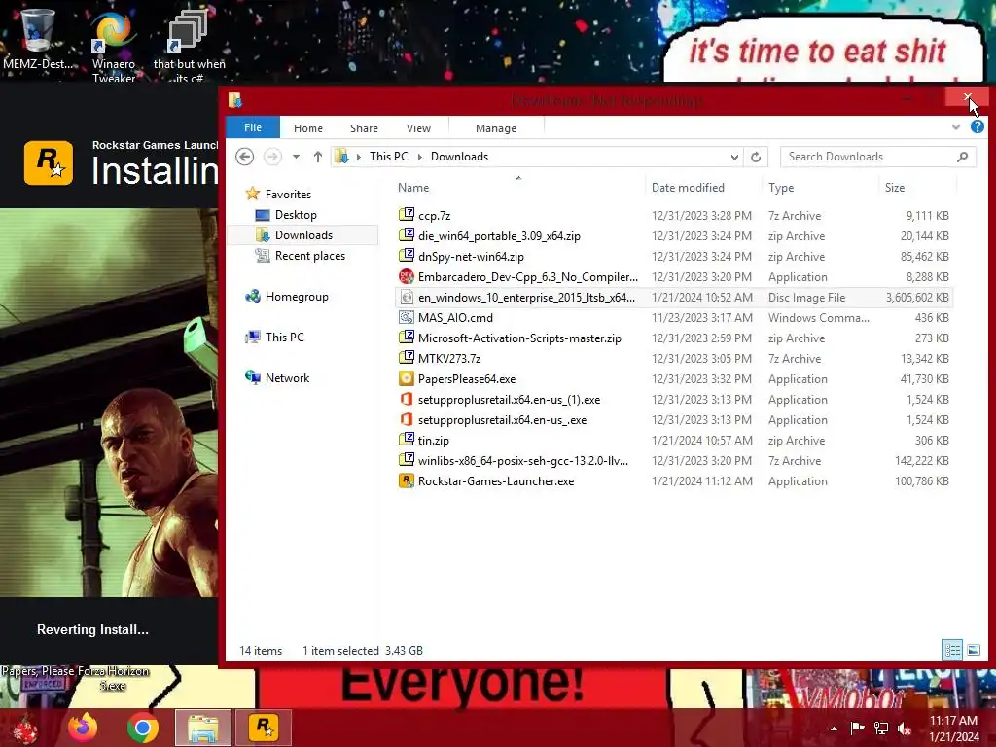
Task: Expand breadcrumb arrow after This PC
Action: click(419, 157)
